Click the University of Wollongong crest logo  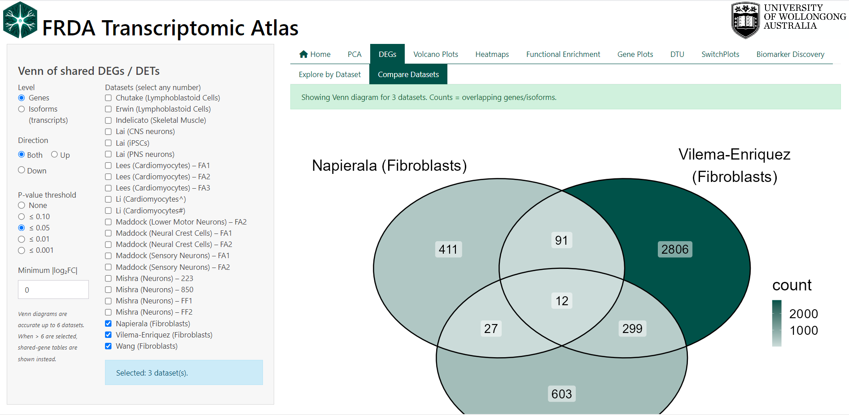coord(745,20)
